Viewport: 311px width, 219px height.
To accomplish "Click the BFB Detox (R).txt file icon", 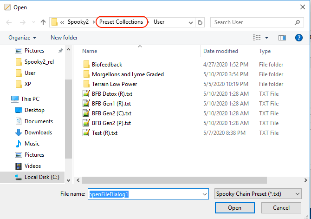I will pos(86,94).
